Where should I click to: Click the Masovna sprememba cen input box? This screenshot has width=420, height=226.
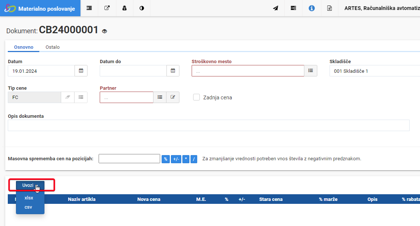click(x=129, y=158)
